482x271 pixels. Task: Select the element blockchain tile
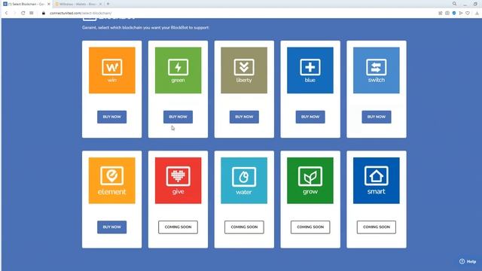click(x=112, y=181)
